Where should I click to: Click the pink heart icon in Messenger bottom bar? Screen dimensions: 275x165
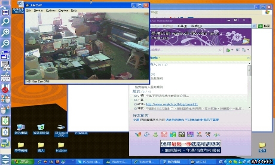point(164,134)
